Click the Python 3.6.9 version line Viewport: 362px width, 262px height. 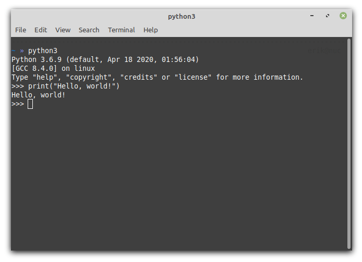[104, 59]
